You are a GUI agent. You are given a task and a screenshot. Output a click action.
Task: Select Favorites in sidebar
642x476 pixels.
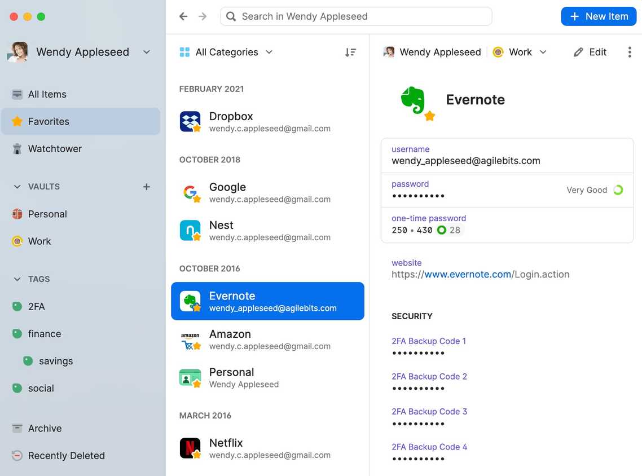(80, 122)
